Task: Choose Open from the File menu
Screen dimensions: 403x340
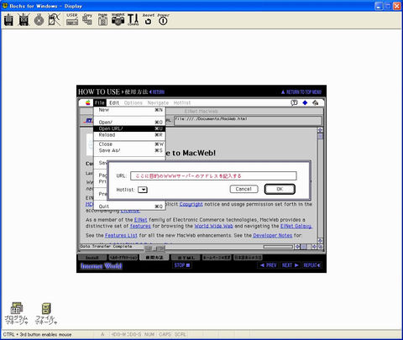Action: [x=129, y=123]
